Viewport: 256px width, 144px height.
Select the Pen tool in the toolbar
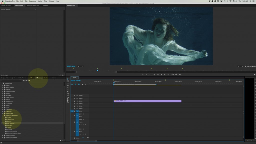click(x=68, y=98)
